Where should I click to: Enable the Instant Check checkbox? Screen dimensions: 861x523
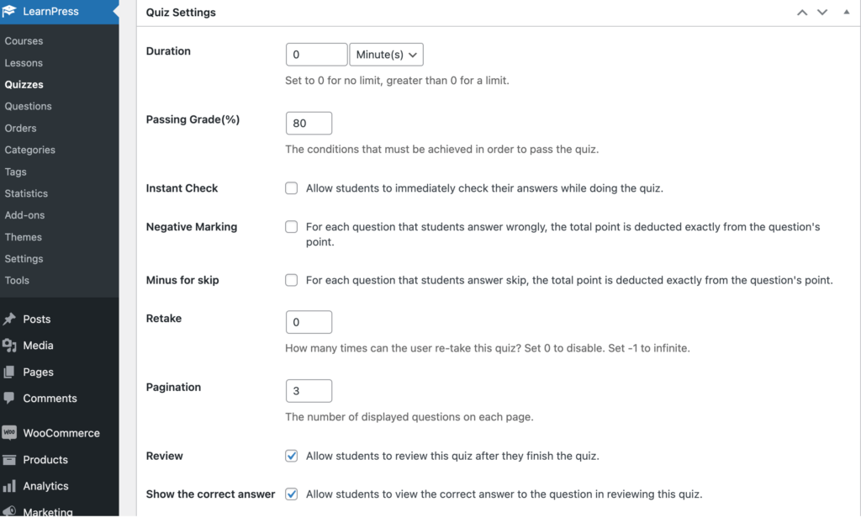tap(292, 188)
